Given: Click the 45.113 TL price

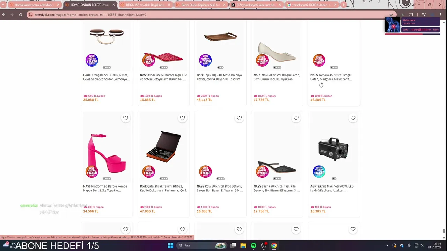Looking at the screenshot, I should pos(204,100).
